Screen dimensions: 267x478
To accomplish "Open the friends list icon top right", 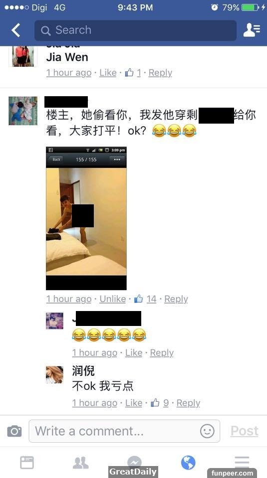I will click(252, 30).
